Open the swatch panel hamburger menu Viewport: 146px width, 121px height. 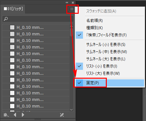pyautogui.click(x=72, y=9)
